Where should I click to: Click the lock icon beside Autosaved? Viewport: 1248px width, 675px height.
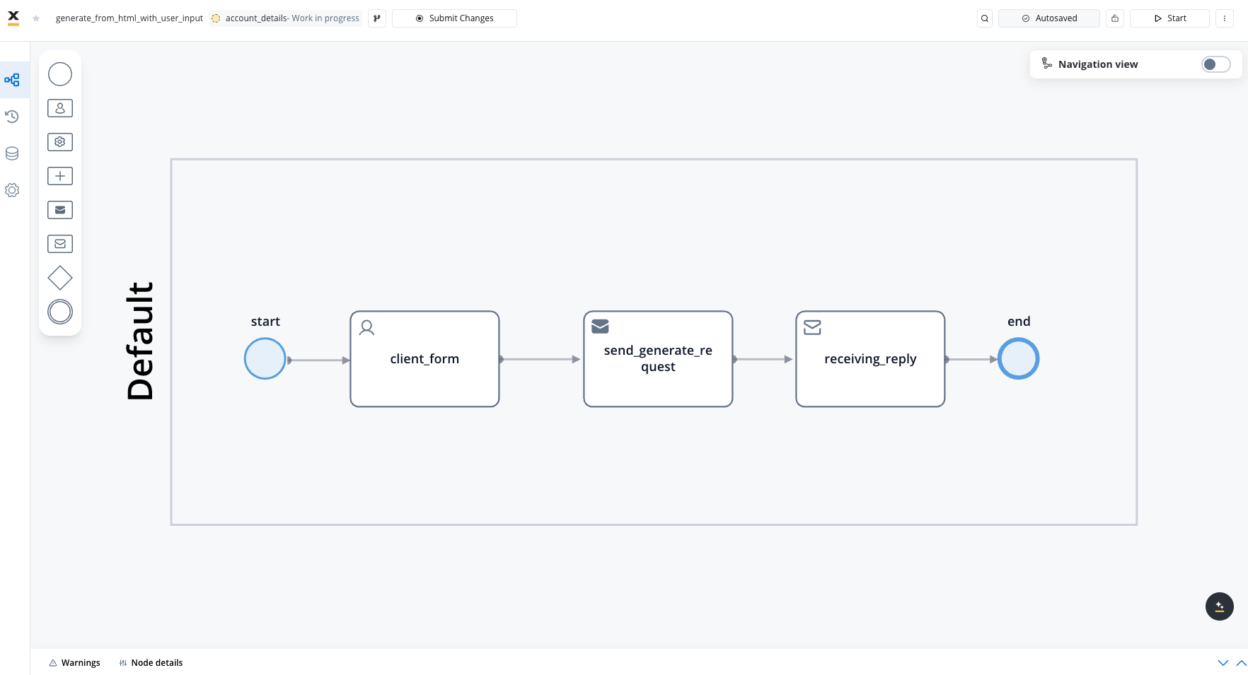tap(1115, 18)
